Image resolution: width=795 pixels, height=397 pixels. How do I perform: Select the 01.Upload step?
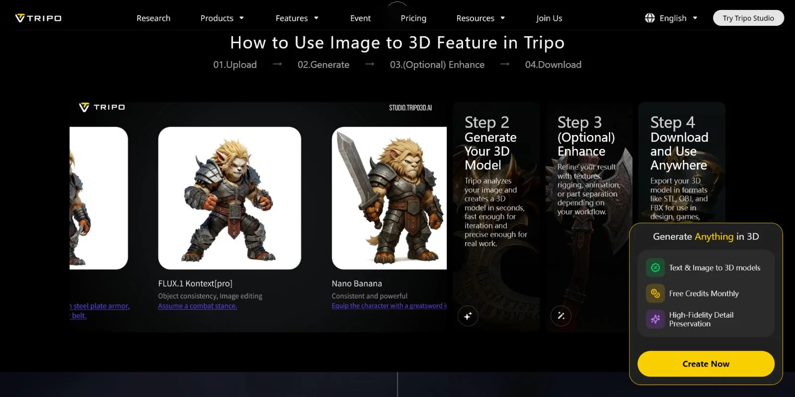tap(235, 65)
